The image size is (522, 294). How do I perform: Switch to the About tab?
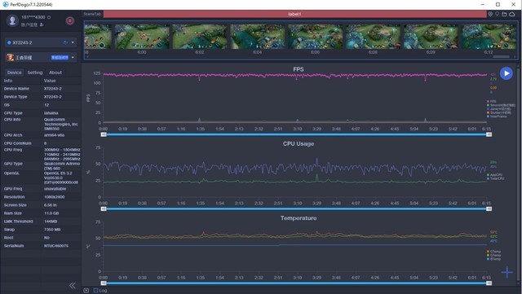point(55,72)
